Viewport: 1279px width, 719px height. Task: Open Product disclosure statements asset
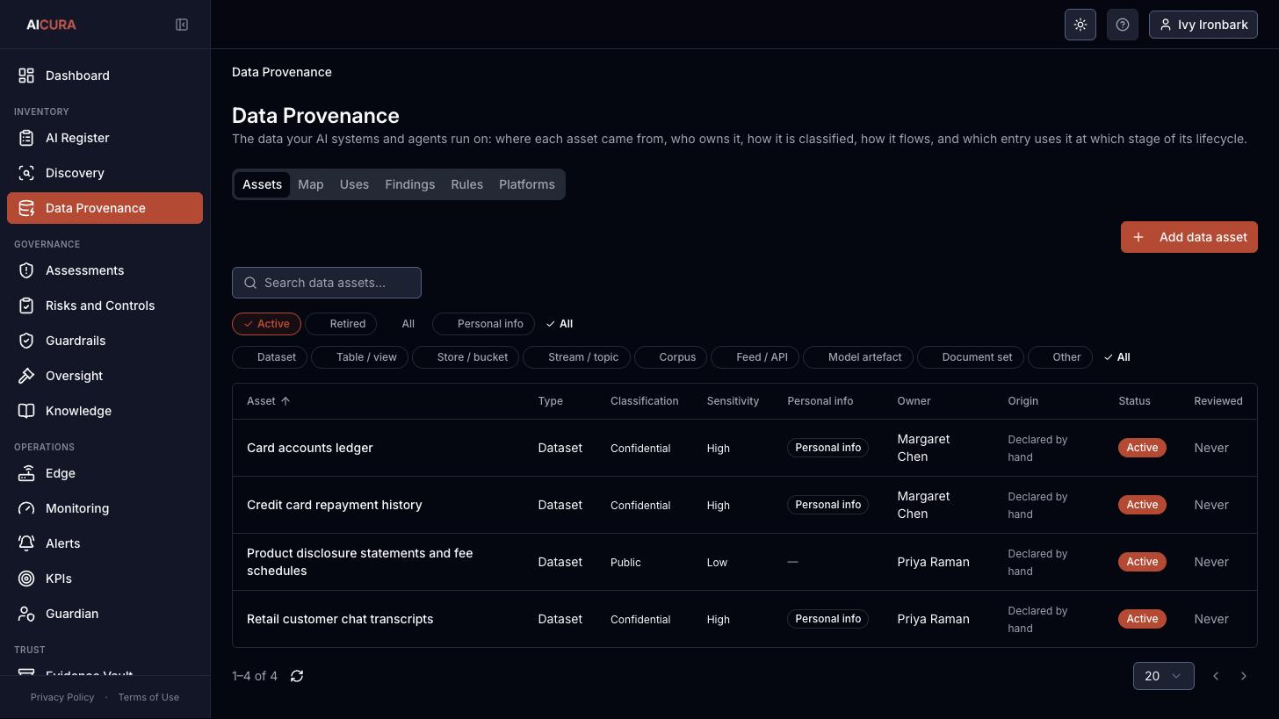[360, 562]
